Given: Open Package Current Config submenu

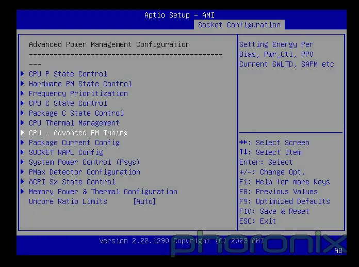Looking at the screenshot, I should [74, 143].
